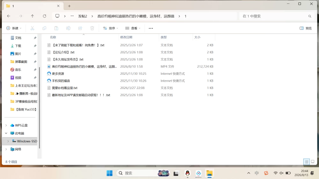Open 音乐 in the sidebar
The image size is (319, 179).
pyautogui.click(x=18, y=70)
